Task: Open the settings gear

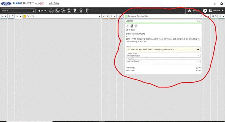Action: point(222,4)
